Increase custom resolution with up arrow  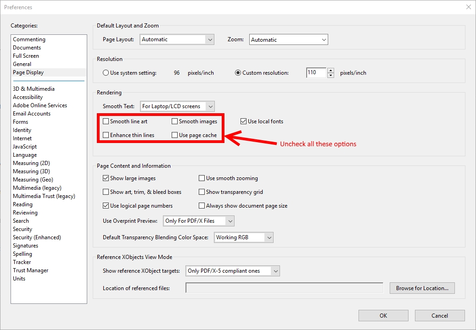(331, 70)
